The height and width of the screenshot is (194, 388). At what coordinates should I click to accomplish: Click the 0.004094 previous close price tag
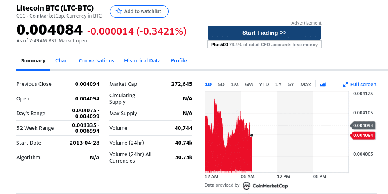(x=363, y=125)
